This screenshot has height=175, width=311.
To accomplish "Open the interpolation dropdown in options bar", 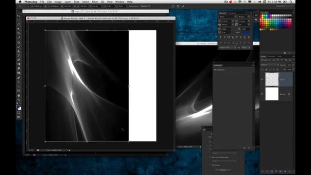I will tap(145, 6).
